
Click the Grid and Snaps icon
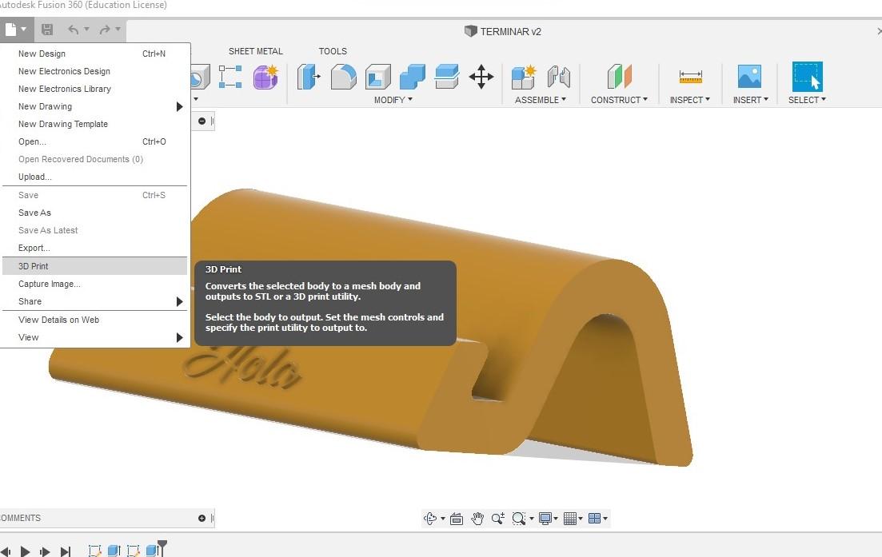click(570, 518)
